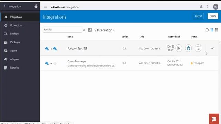The height and width of the screenshot is (124, 221).
Task: Clear the search with the X icon
Action: tap(84, 30)
